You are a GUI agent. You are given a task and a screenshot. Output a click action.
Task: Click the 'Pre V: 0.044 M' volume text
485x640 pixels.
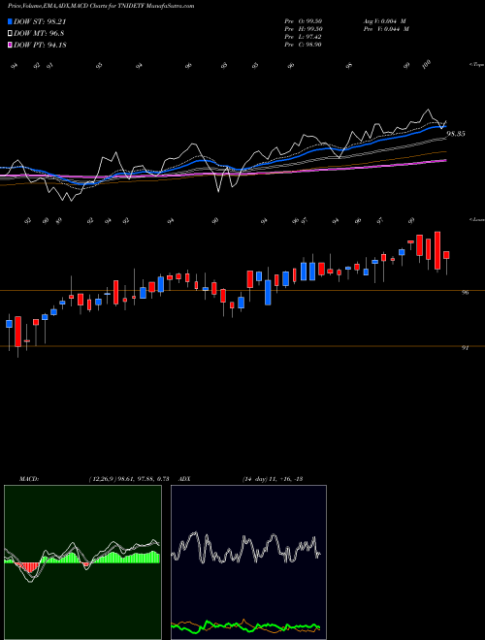coord(386,29)
